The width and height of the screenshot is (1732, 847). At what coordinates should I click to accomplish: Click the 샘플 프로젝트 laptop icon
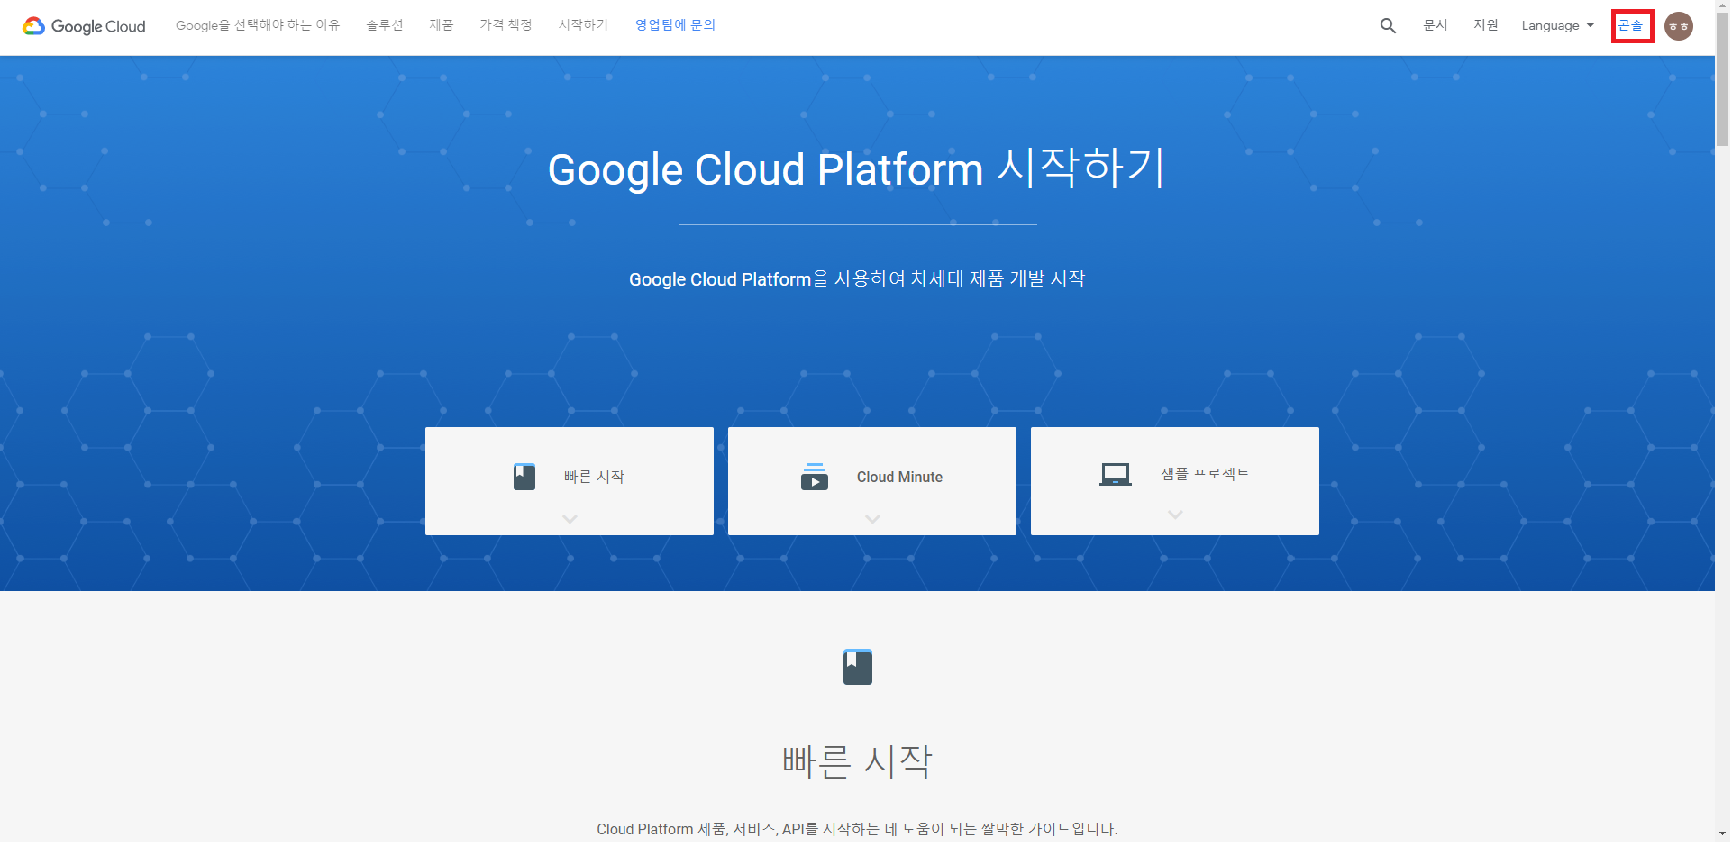point(1115,474)
